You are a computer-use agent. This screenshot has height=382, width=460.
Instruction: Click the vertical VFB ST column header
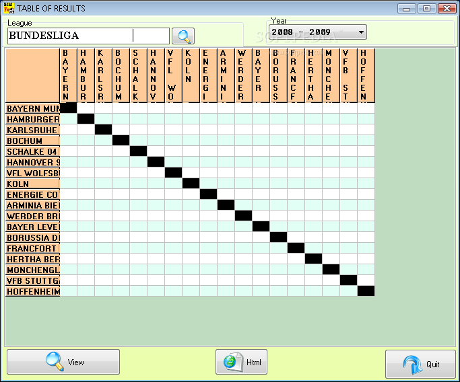tap(348, 75)
